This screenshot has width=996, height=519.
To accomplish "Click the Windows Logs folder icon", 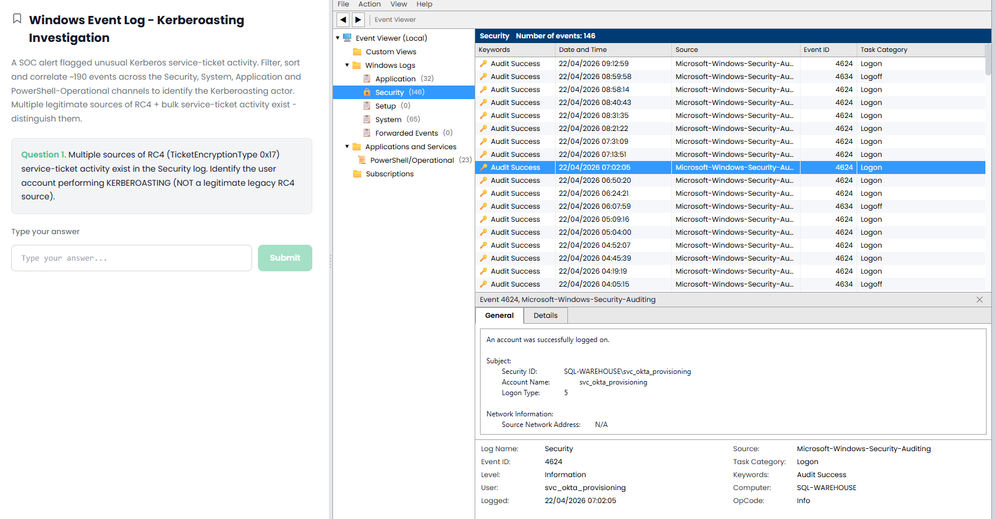I will click(x=357, y=65).
